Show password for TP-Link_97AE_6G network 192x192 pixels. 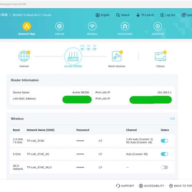[x=100, y=154]
